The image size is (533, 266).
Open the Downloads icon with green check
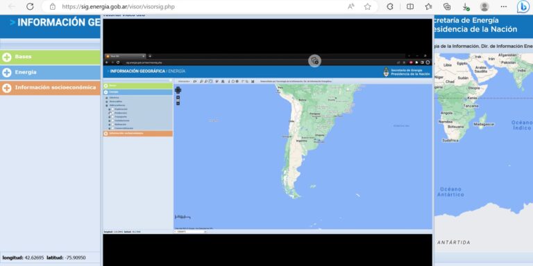pyautogui.click(x=466, y=6)
